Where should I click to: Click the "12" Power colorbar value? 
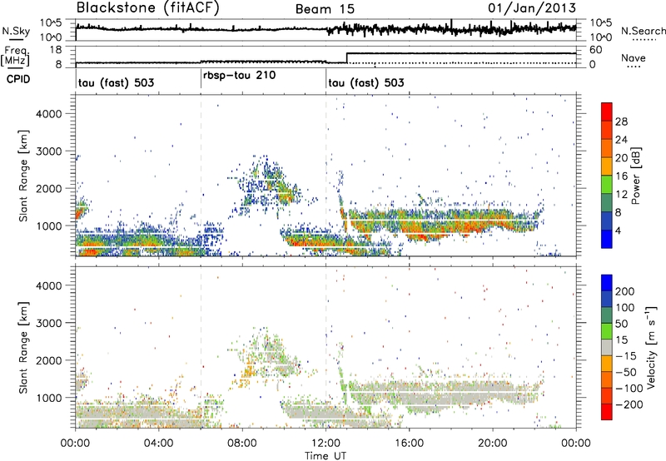click(621, 195)
